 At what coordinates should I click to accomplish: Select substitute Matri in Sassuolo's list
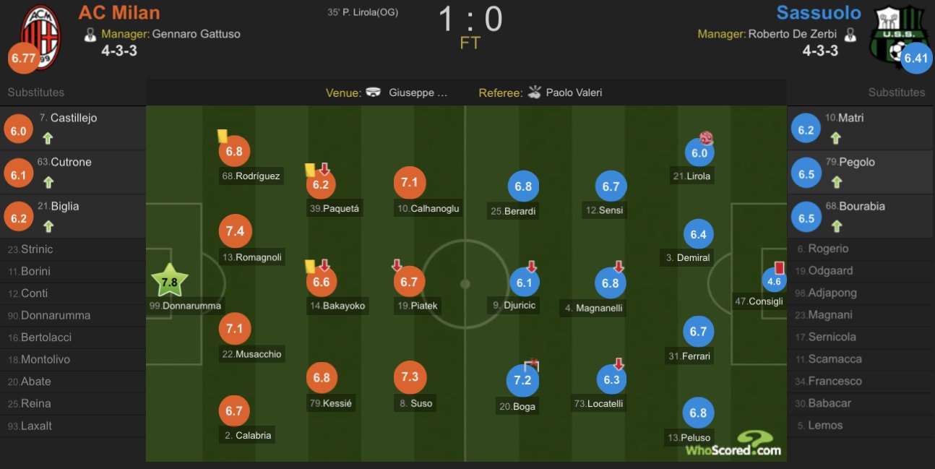pyautogui.click(x=861, y=128)
